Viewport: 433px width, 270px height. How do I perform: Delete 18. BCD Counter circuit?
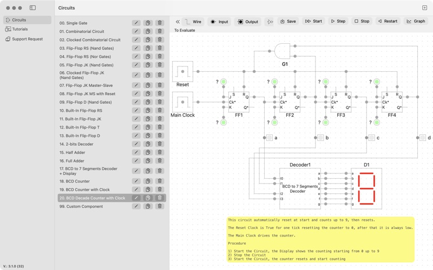[x=160, y=181]
